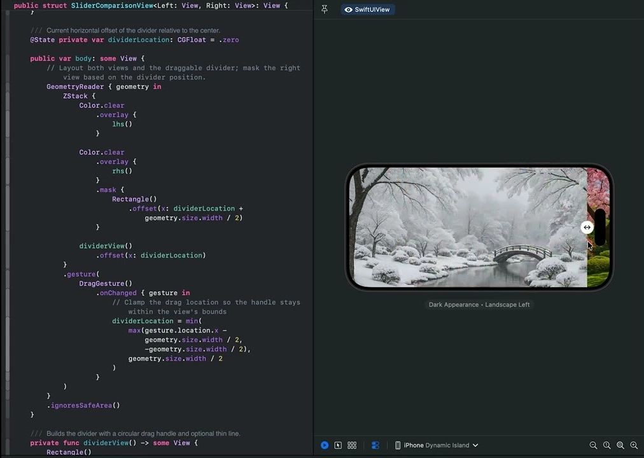Select the SwiftUIView preview tab
Screen dimensions: 644x458
tap(367, 10)
